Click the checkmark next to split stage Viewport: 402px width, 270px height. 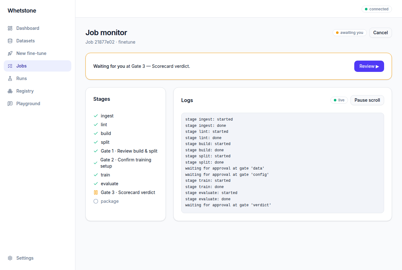[96, 142]
